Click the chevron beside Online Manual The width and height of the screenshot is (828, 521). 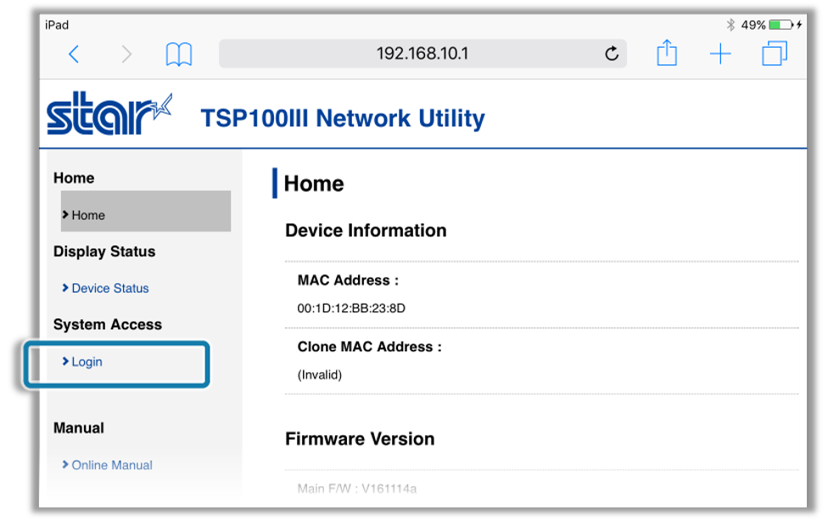65,465
